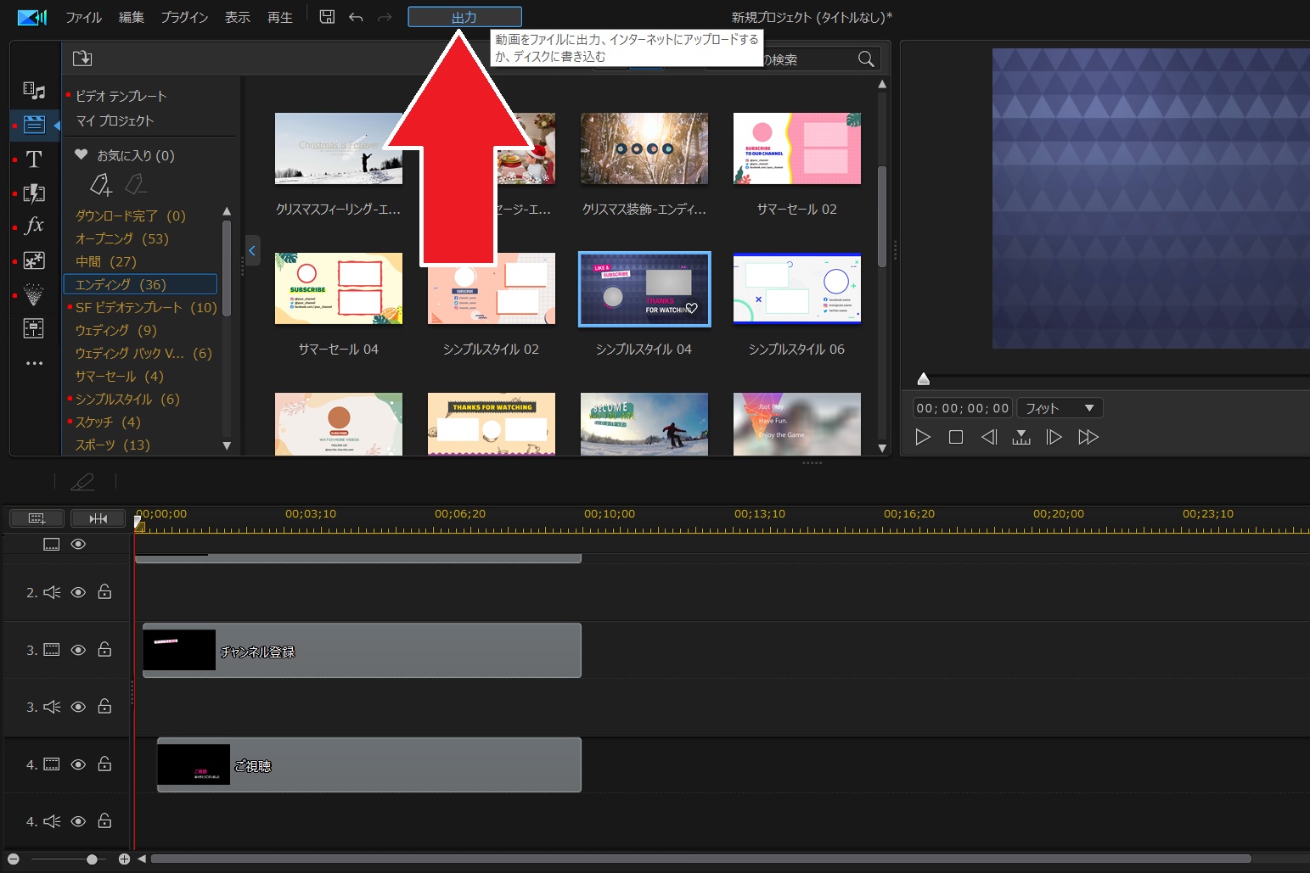This screenshot has width=1310, height=873.
Task: Open the Project/Video Template Room icon
Action: click(x=34, y=125)
